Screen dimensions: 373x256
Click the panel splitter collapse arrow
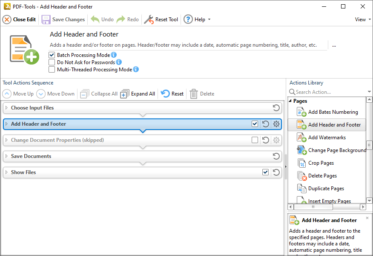click(286, 167)
